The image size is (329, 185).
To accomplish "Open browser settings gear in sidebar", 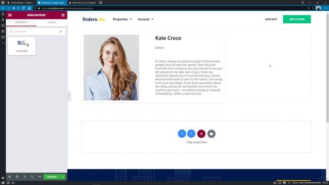I will pos(3,178).
